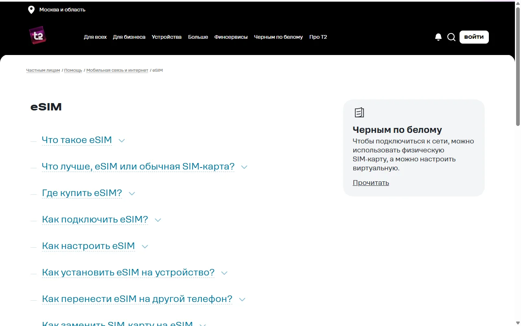Expand chevron next to Что такое eSIM

click(122, 141)
